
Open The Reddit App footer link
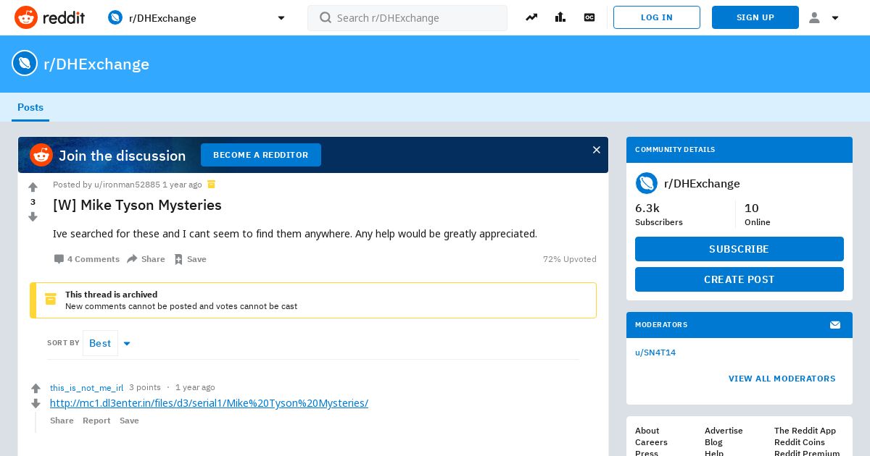(805, 431)
